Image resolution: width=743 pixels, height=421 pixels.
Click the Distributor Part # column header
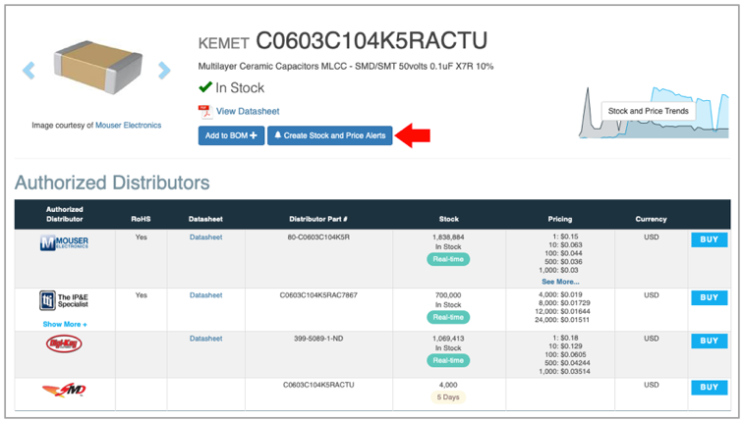click(x=318, y=219)
